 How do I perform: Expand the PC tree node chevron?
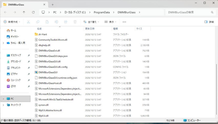point(3,99)
